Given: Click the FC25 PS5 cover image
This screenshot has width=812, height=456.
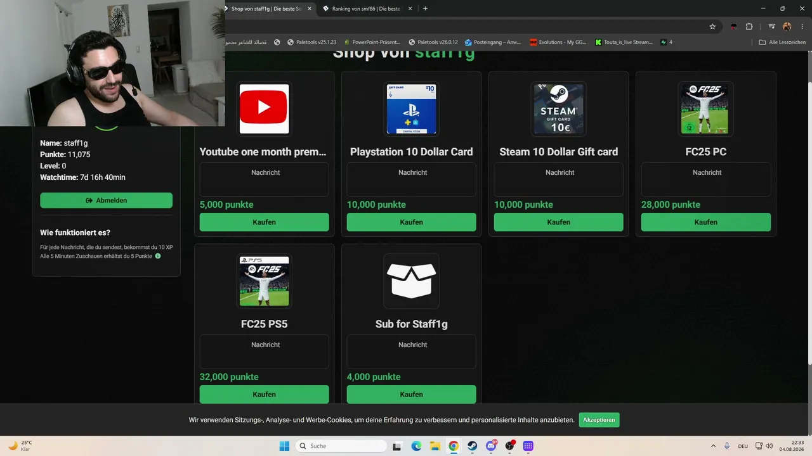Looking at the screenshot, I should coord(264,281).
